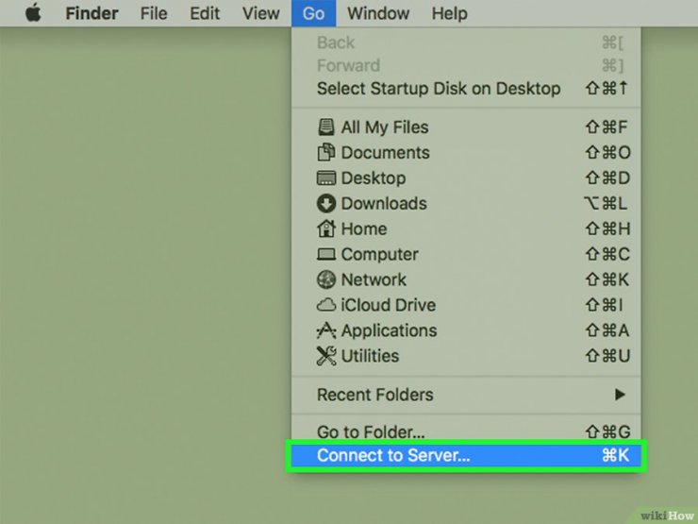
Task: Click the Utilities tools icon
Action: (x=325, y=356)
